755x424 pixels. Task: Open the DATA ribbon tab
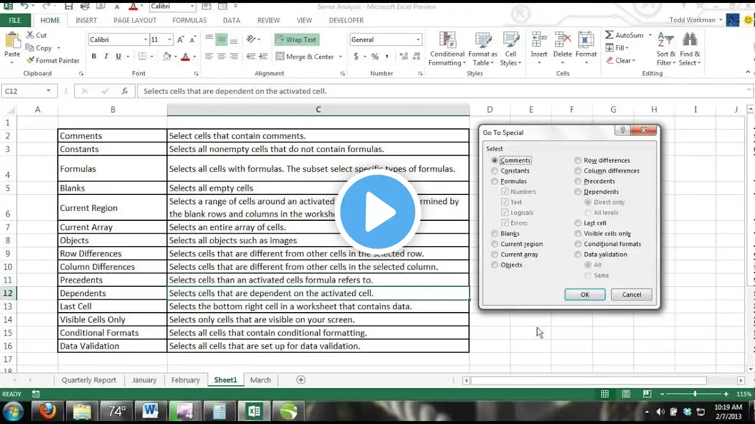(231, 20)
